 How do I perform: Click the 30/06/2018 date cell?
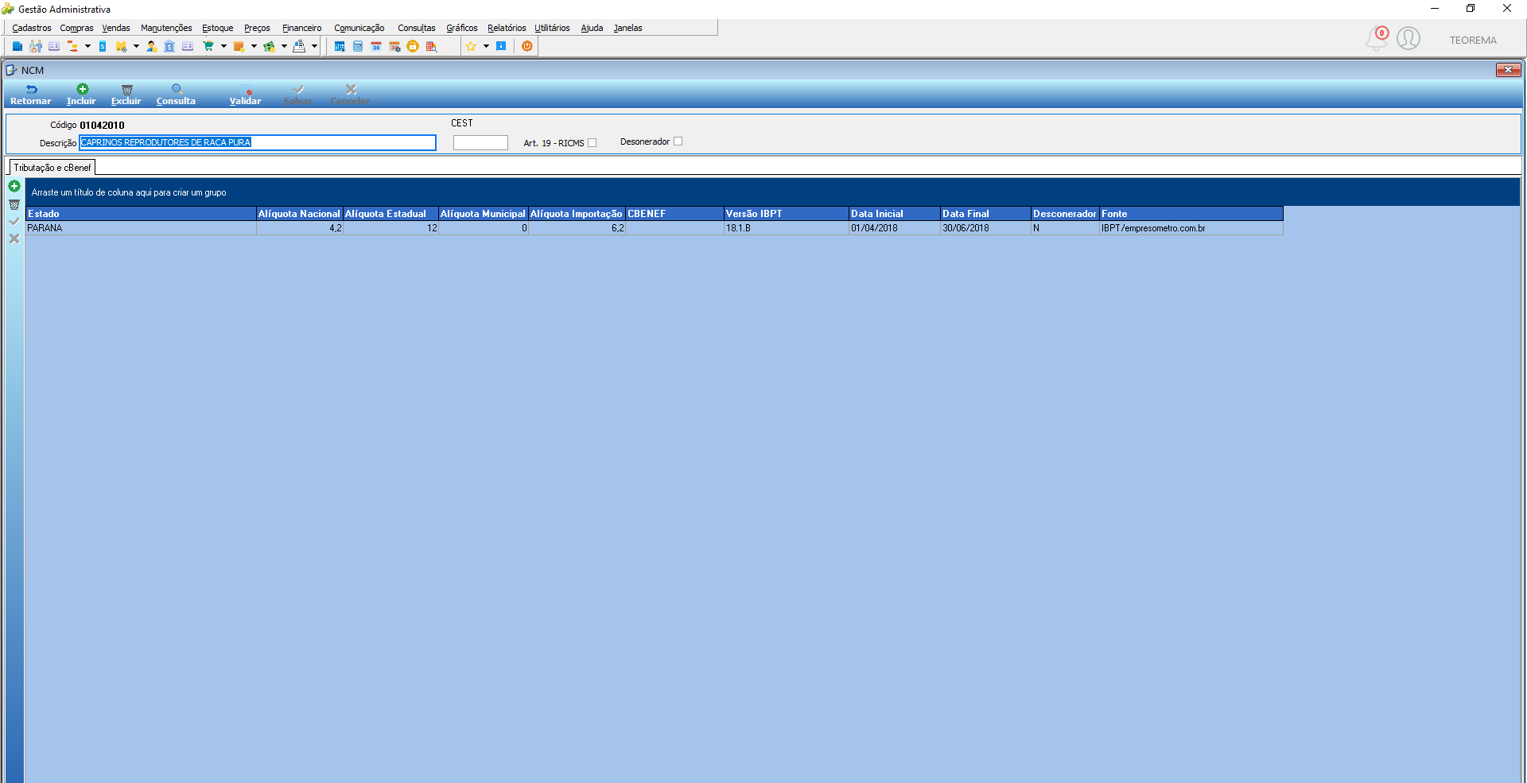pos(985,228)
